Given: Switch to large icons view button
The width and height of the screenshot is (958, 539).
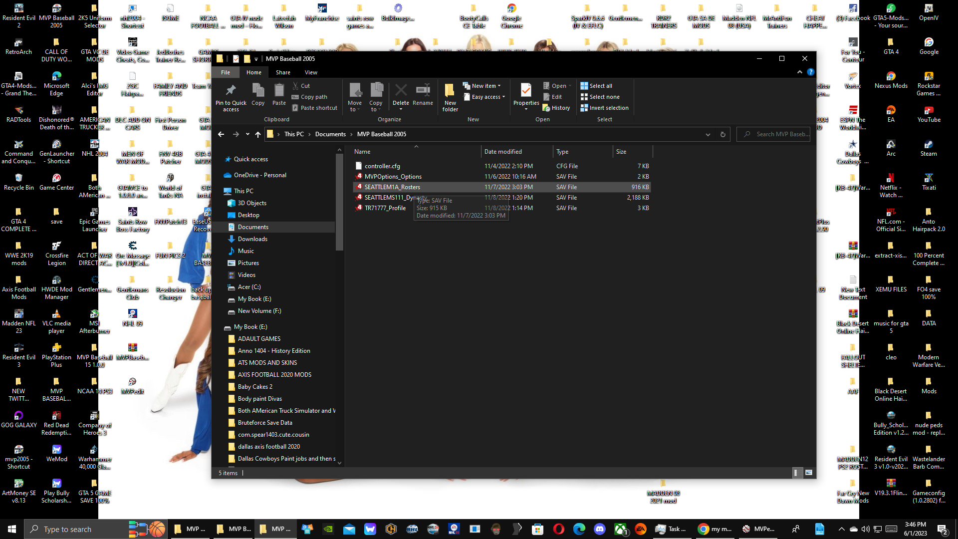Looking at the screenshot, I should [x=809, y=473].
